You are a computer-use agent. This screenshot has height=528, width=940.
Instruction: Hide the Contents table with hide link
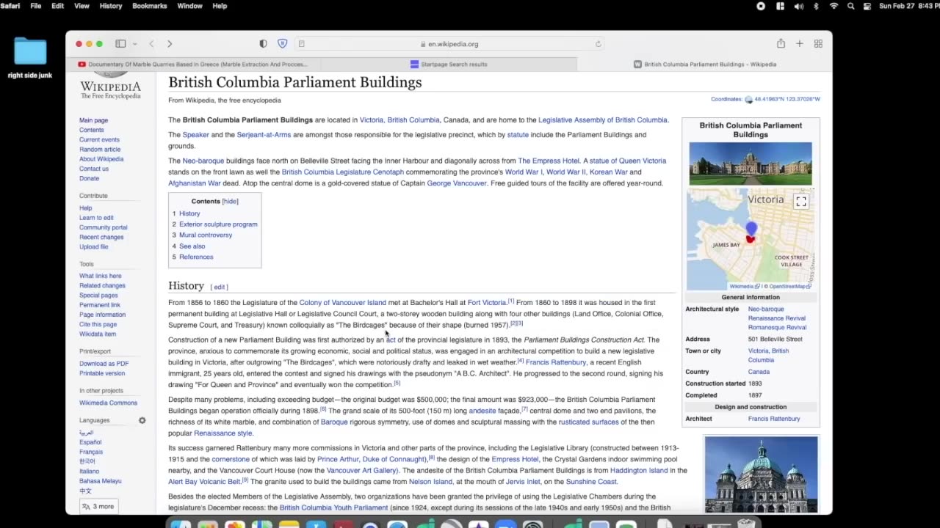click(x=231, y=201)
